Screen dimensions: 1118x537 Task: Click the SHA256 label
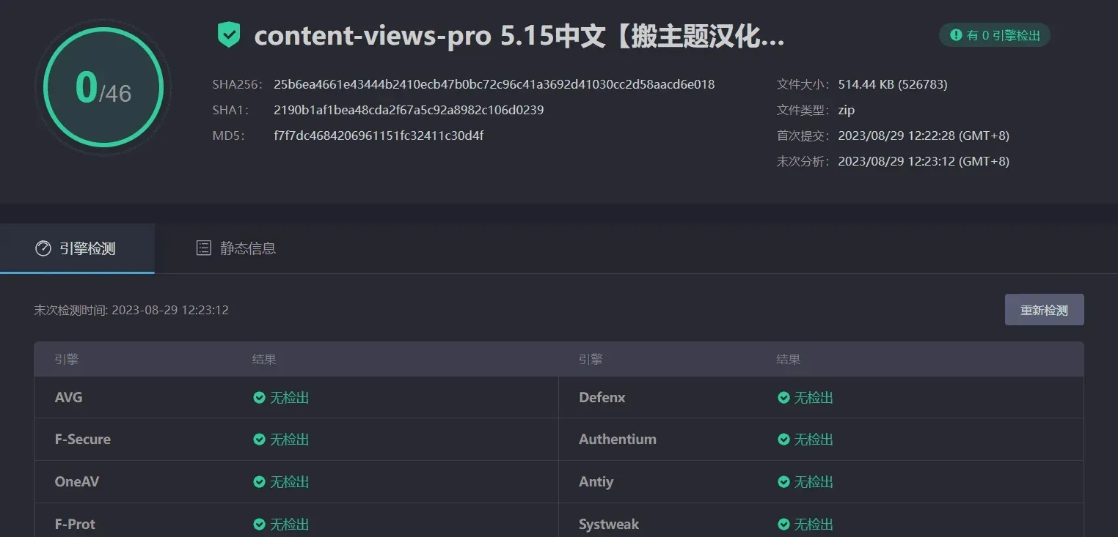[237, 84]
